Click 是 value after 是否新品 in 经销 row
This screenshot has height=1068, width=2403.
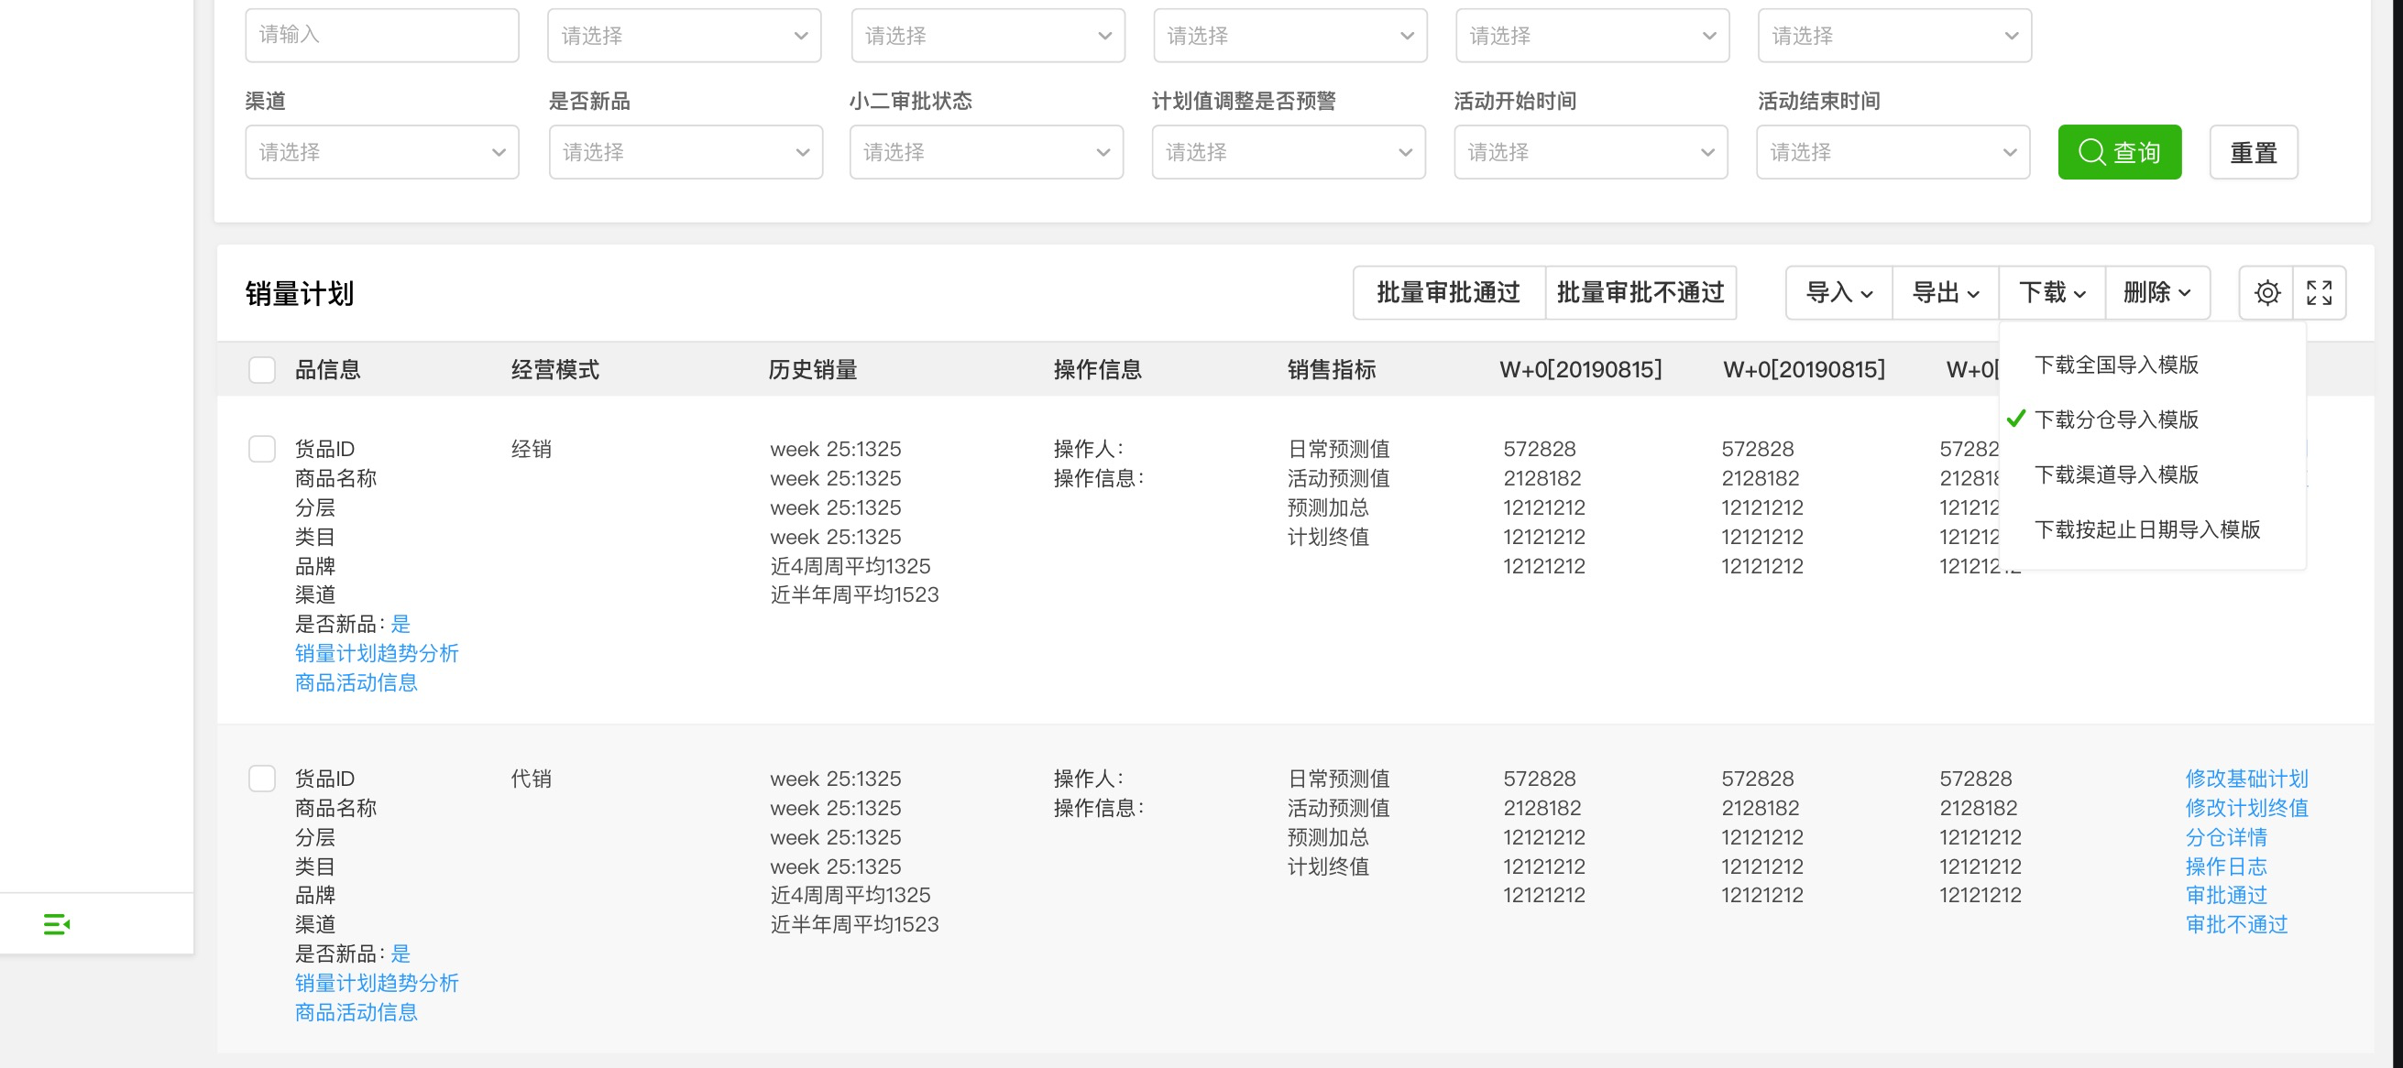click(x=400, y=624)
